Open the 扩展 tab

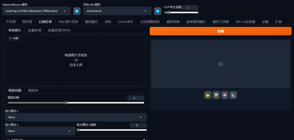[x=278, y=22]
